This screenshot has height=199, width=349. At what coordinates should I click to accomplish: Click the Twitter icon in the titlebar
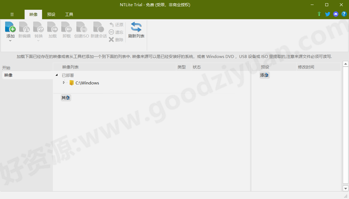point(327,14)
